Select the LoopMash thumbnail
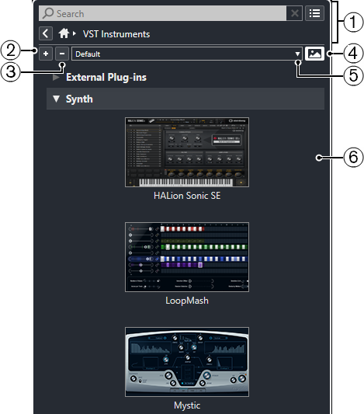Viewport: 364px width, 414px height. pyautogui.click(x=187, y=257)
